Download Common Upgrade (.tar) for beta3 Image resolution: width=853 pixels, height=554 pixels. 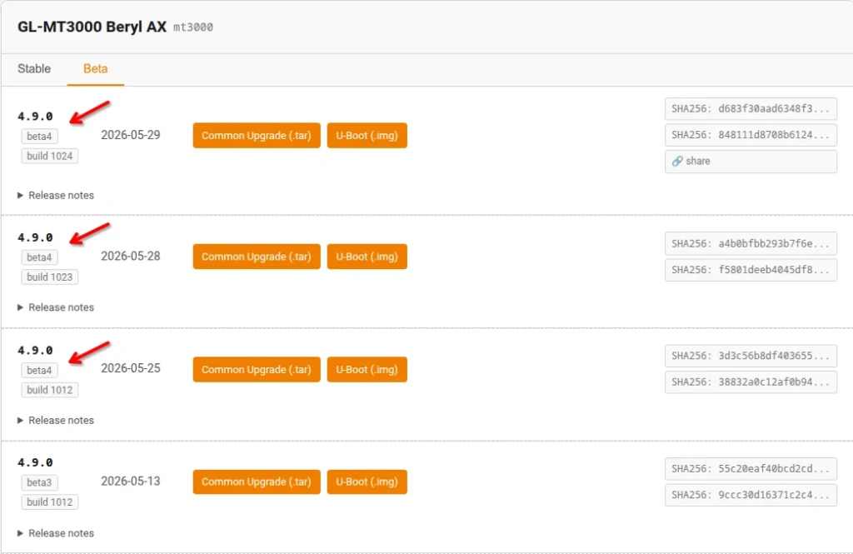point(257,482)
